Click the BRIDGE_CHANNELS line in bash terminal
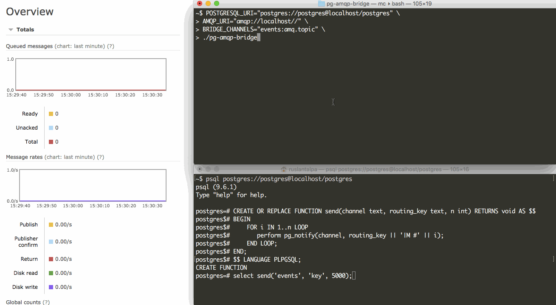Image resolution: width=556 pixels, height=305 pixels. (x=260, y=30)
